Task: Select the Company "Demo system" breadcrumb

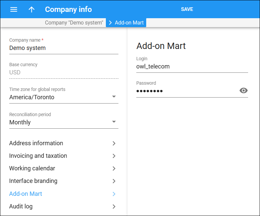Action: tap(74, 22)
